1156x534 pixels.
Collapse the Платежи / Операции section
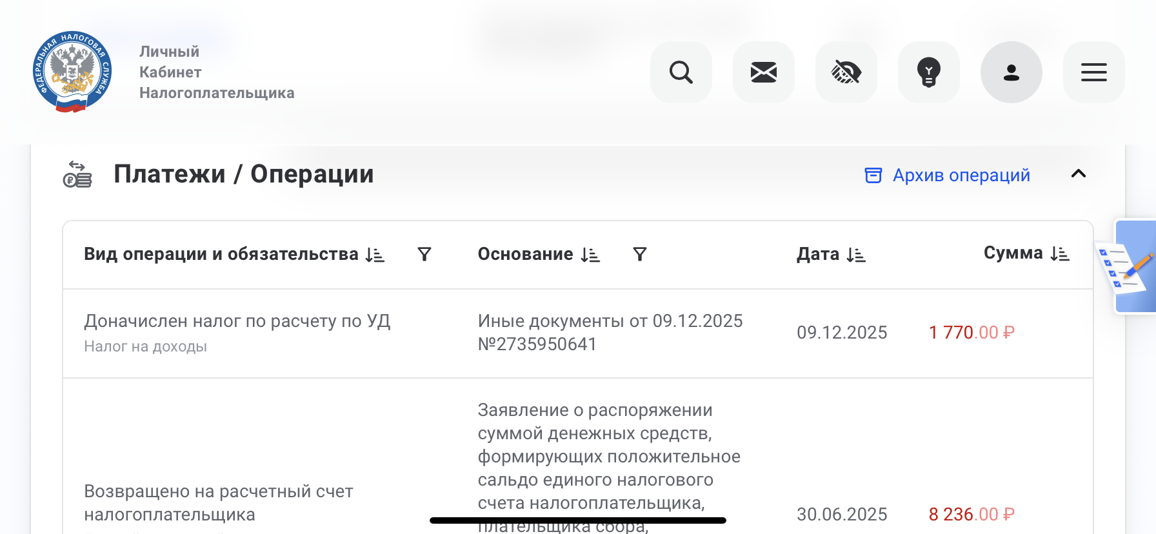(1078, 174)
